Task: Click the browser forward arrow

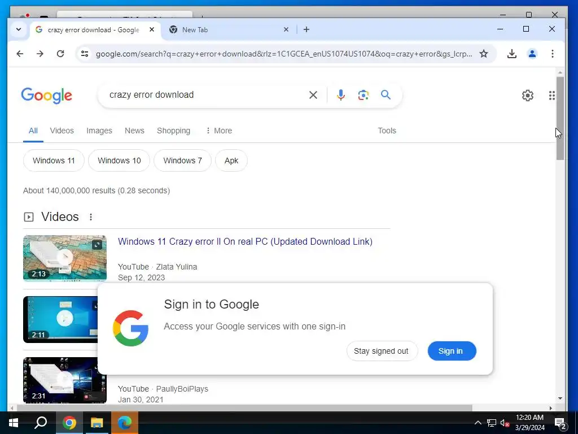Action: (40, 54)
